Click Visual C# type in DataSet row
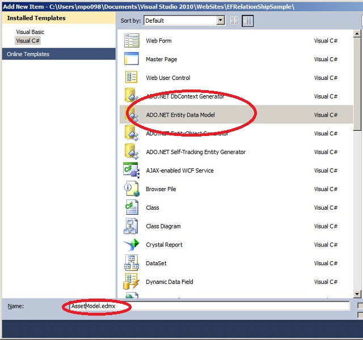This screenshot has height=340, width=363. point(326,263)
